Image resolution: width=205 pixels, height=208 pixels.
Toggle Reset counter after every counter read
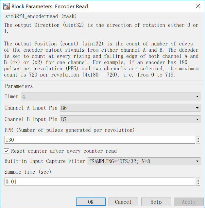(x=7, y=151)
